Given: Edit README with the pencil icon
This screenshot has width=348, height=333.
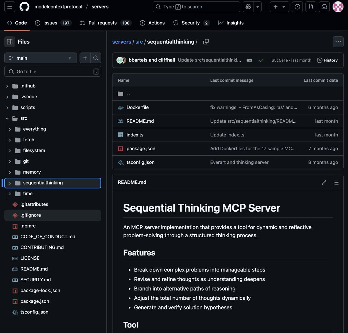Looking at the screenshot, I should coord(324,182).
